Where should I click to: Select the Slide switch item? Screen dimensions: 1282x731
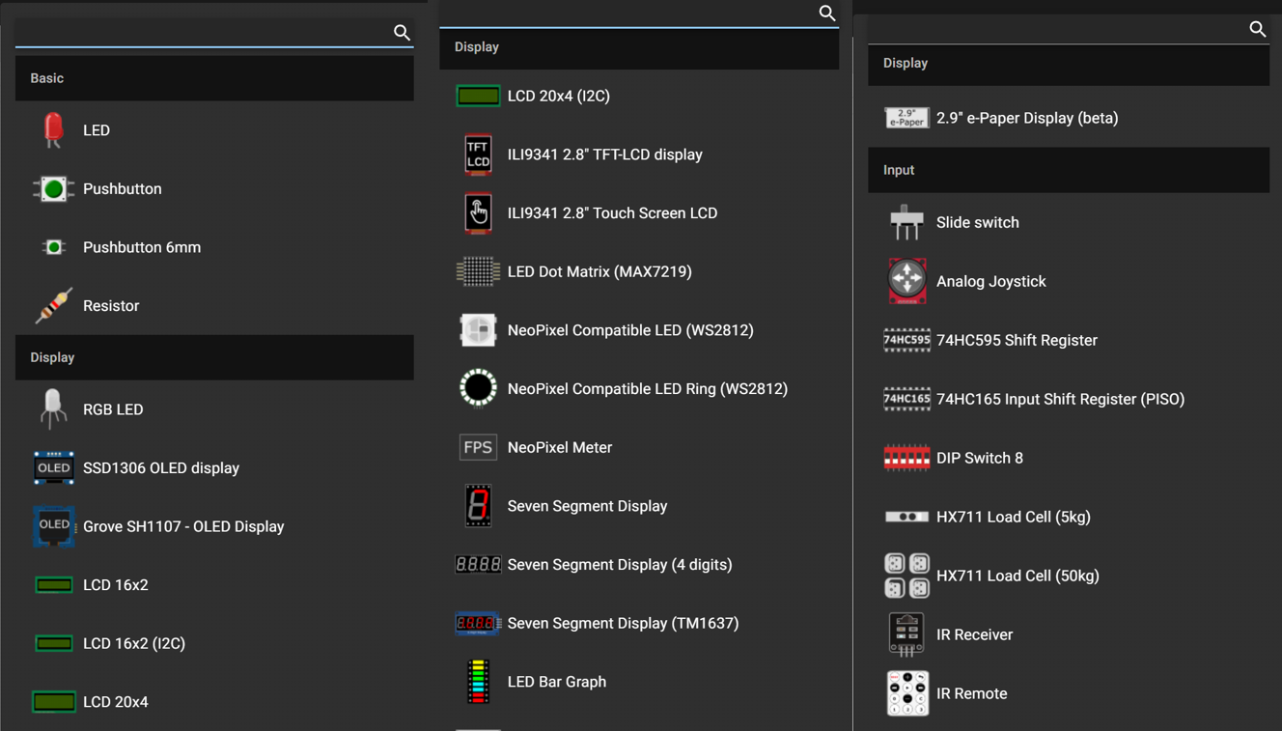977,222
